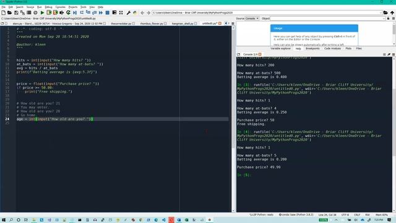Re-run last script icon
Image resolution: width=396 pixels, height=223 pixels.
(x=68, y=12)
